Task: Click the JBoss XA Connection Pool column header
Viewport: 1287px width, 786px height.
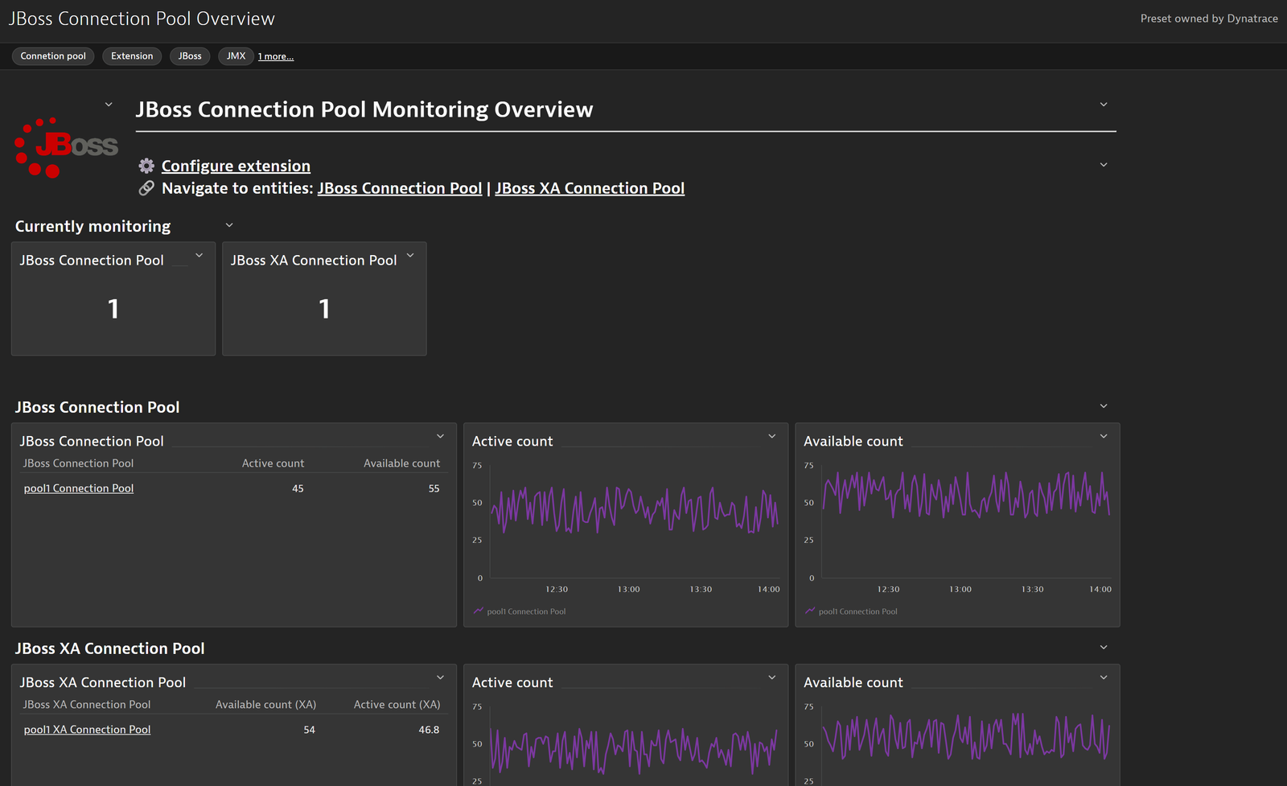Action: (x=87, y=705)
